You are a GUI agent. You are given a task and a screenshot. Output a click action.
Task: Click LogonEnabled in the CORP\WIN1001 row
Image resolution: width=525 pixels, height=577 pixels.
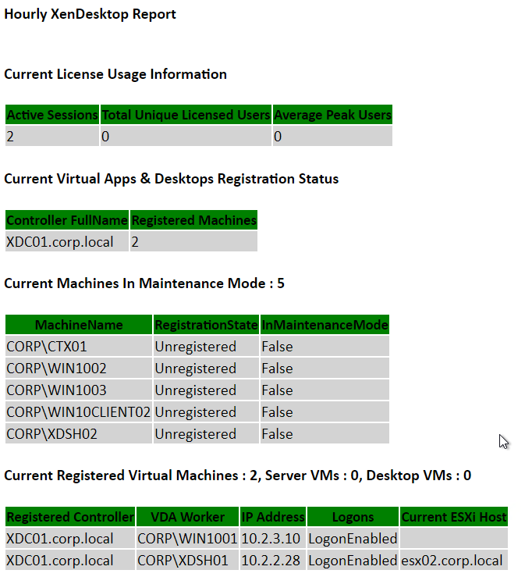(x=353, y=538)
